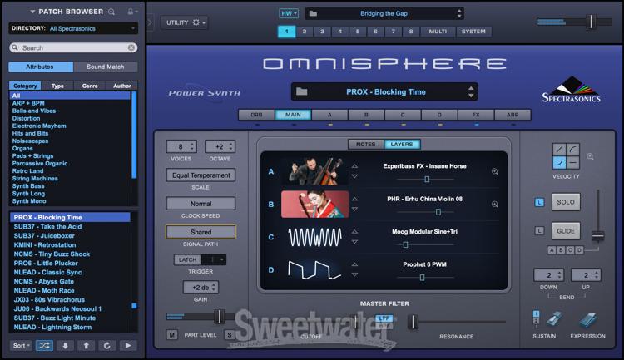The image size is (624, 360).
Task: Click the Patch Browser lock icon
Action: 130,12
